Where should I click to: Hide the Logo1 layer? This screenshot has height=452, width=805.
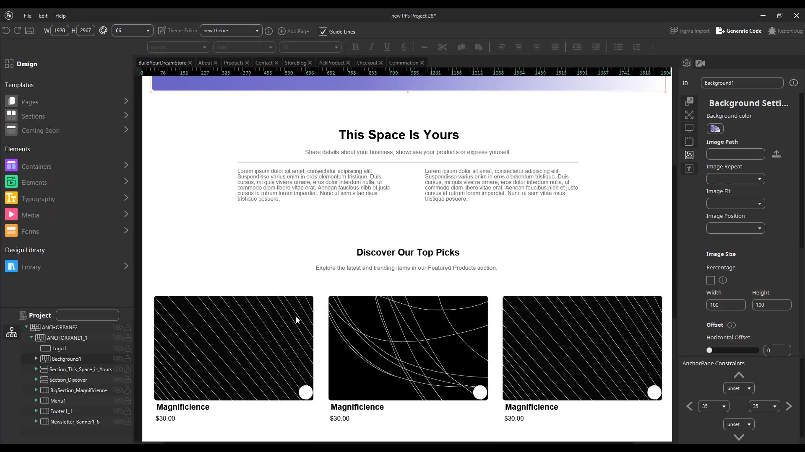[118, 348]
